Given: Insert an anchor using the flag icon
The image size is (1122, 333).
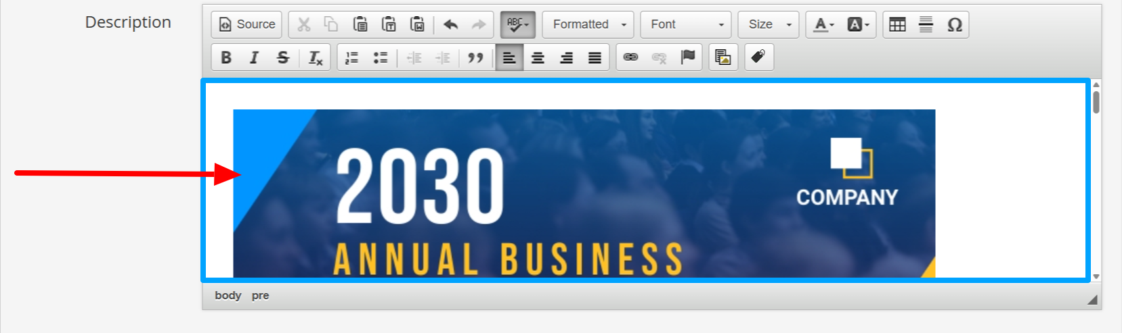Looking at the screenshot, I should click(687, 57).
